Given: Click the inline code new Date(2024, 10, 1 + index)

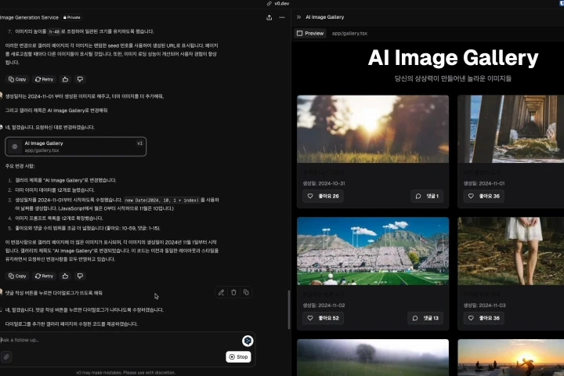Looking at the screenshot, I should (162, 200).
